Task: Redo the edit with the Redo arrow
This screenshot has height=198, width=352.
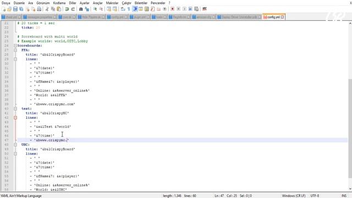Action: coord(73,9)
